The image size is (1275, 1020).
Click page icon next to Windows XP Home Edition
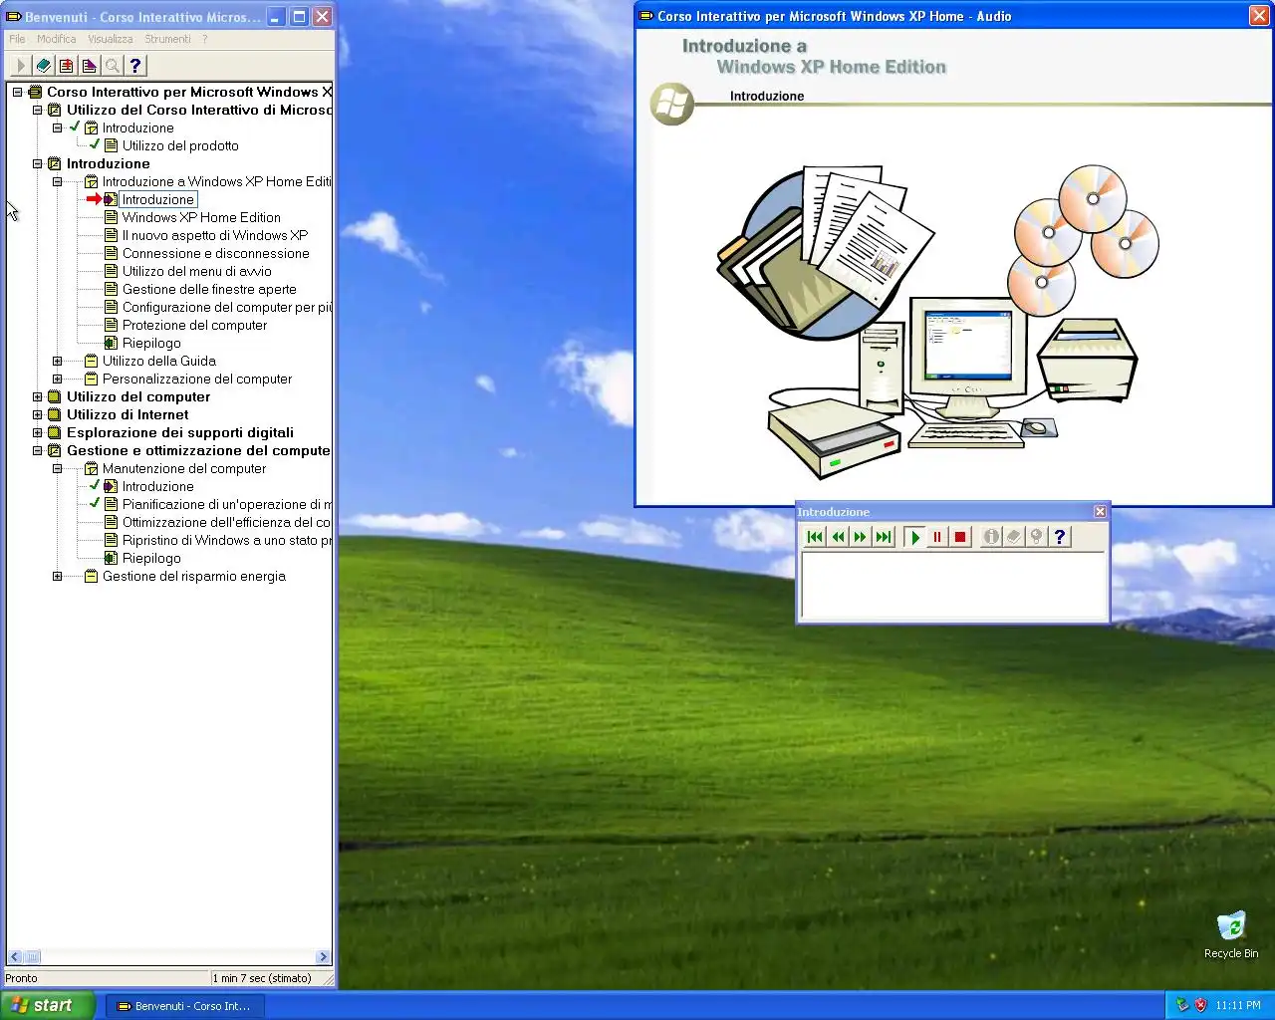(x=112, y=217)
